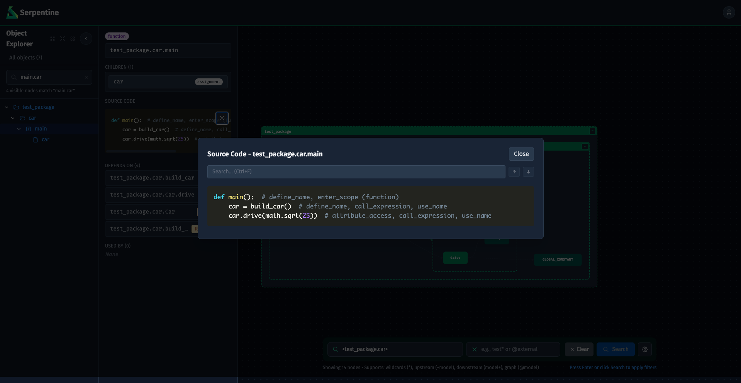Collapse the test_package group in graph
Image resolution: width=741 pixels, height=383 pixels.
(592, 131)
